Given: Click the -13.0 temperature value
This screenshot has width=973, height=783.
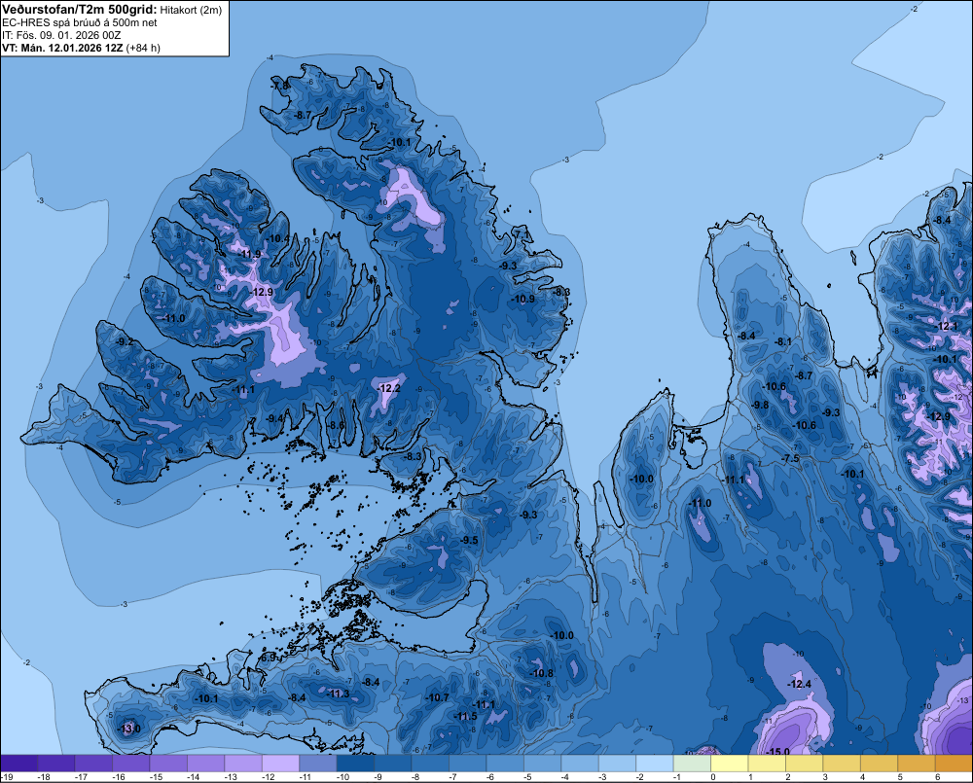Looking at the screenshot, I should (x=129, y=729).
